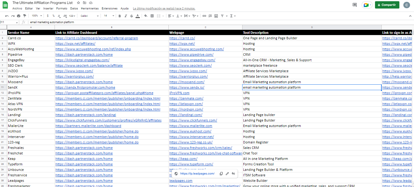Open the comment history icon

click(355, 5)
